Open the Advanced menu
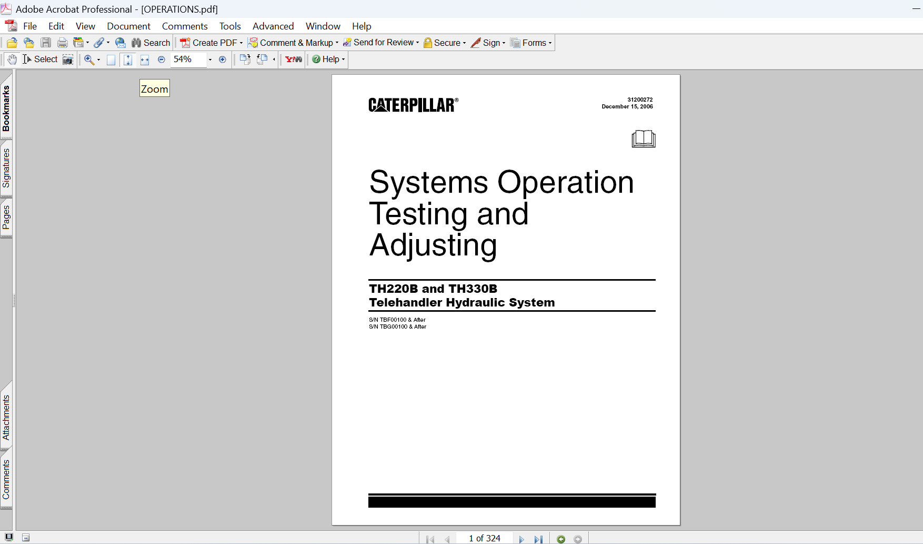 (x=273, y=26)
